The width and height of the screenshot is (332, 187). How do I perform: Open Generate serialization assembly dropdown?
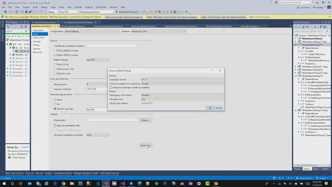[x=98, y=135]
